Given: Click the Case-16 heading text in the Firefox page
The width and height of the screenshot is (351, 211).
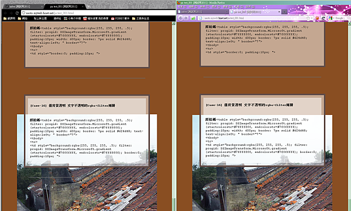Looking at the screenshot, I should (x=249, y=105).
